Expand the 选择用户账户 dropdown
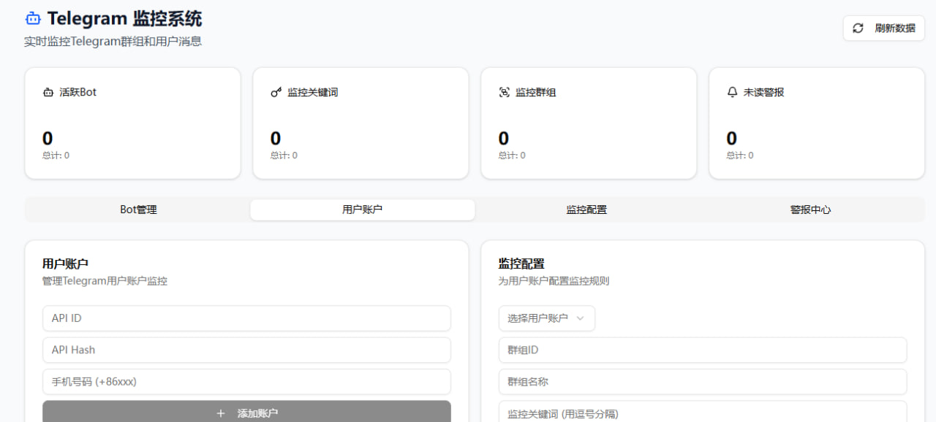 click(546, 318)
